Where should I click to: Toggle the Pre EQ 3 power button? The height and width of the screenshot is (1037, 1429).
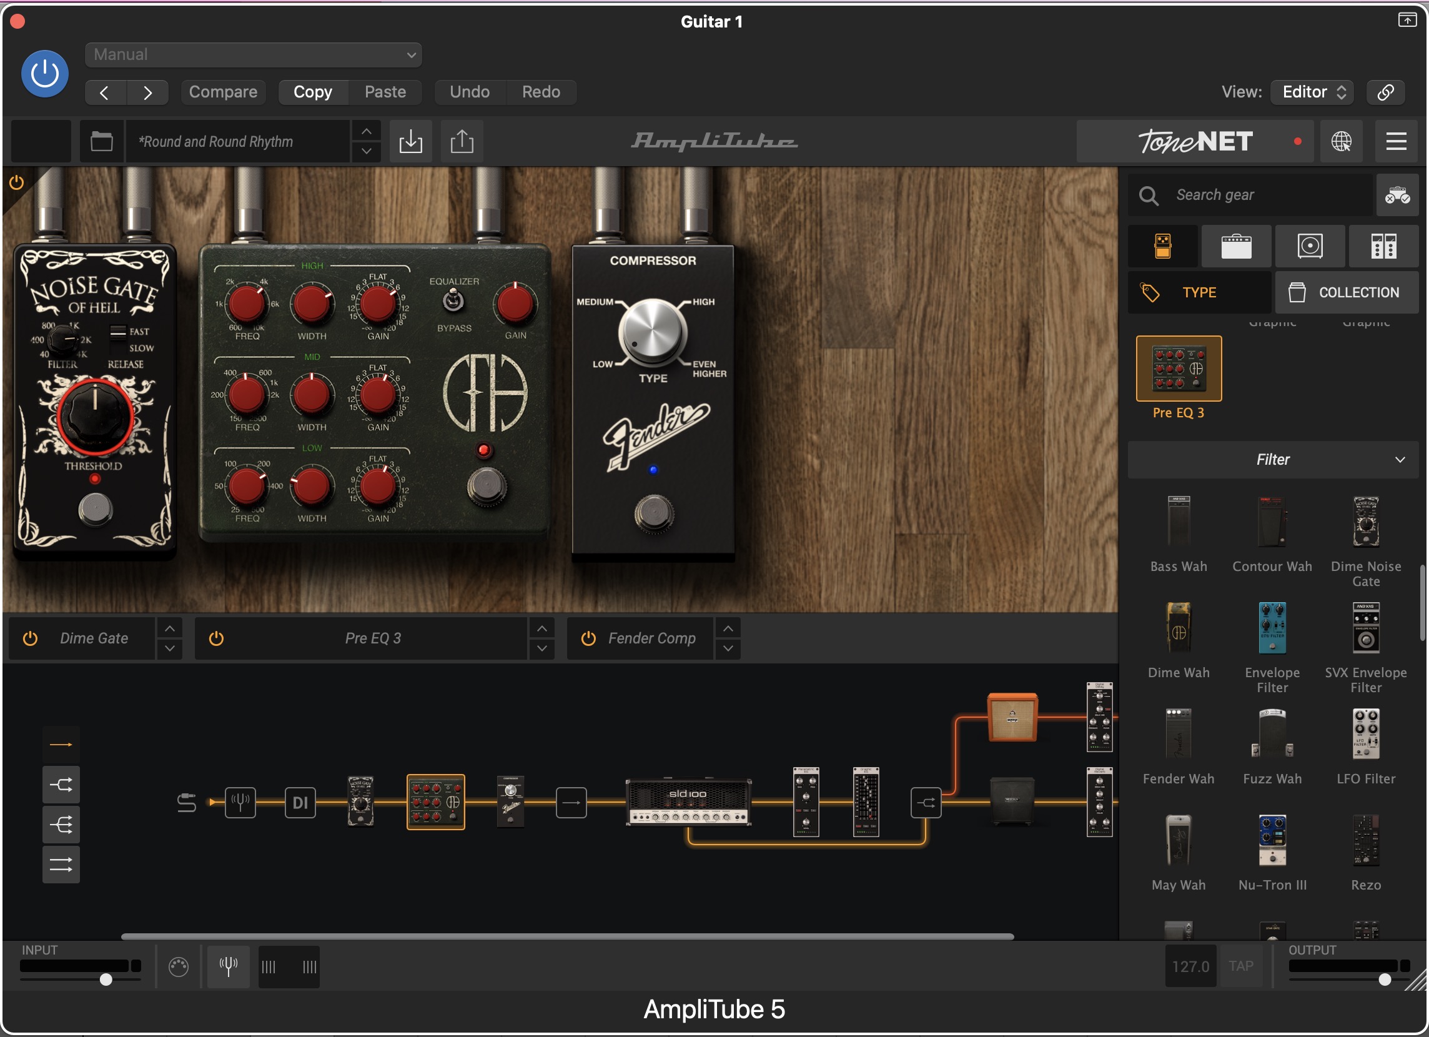(x=216, y=638)
